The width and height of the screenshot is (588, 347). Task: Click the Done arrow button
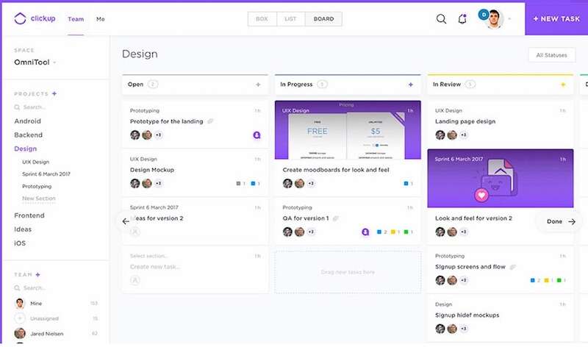click(562, 221)
